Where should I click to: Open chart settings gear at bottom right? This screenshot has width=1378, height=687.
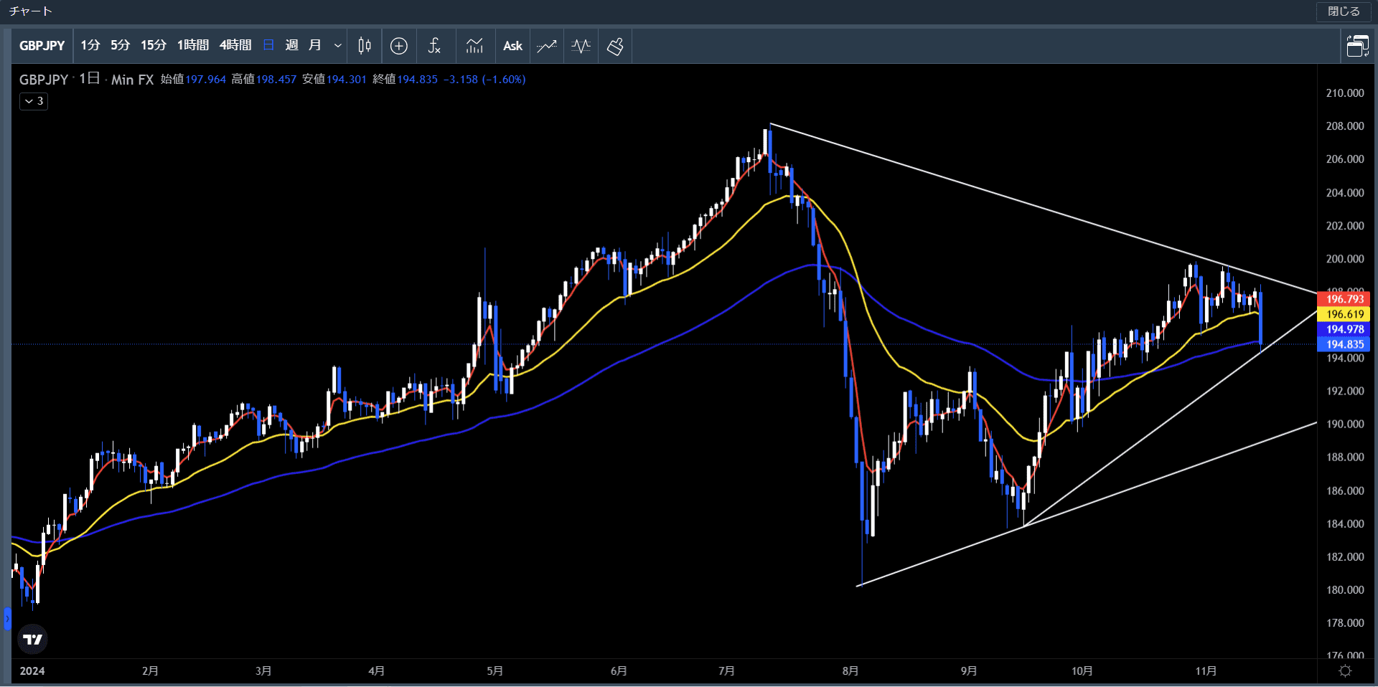1346,671
